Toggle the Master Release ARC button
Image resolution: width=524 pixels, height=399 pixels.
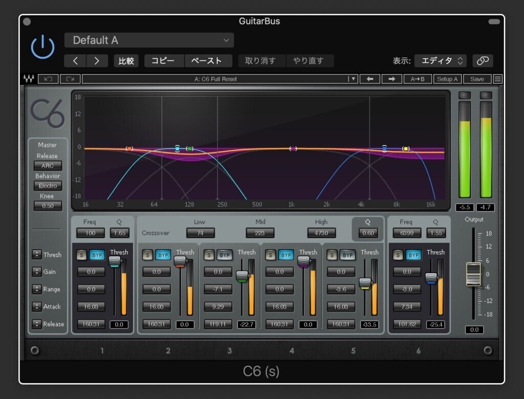(x=48, y=166)
